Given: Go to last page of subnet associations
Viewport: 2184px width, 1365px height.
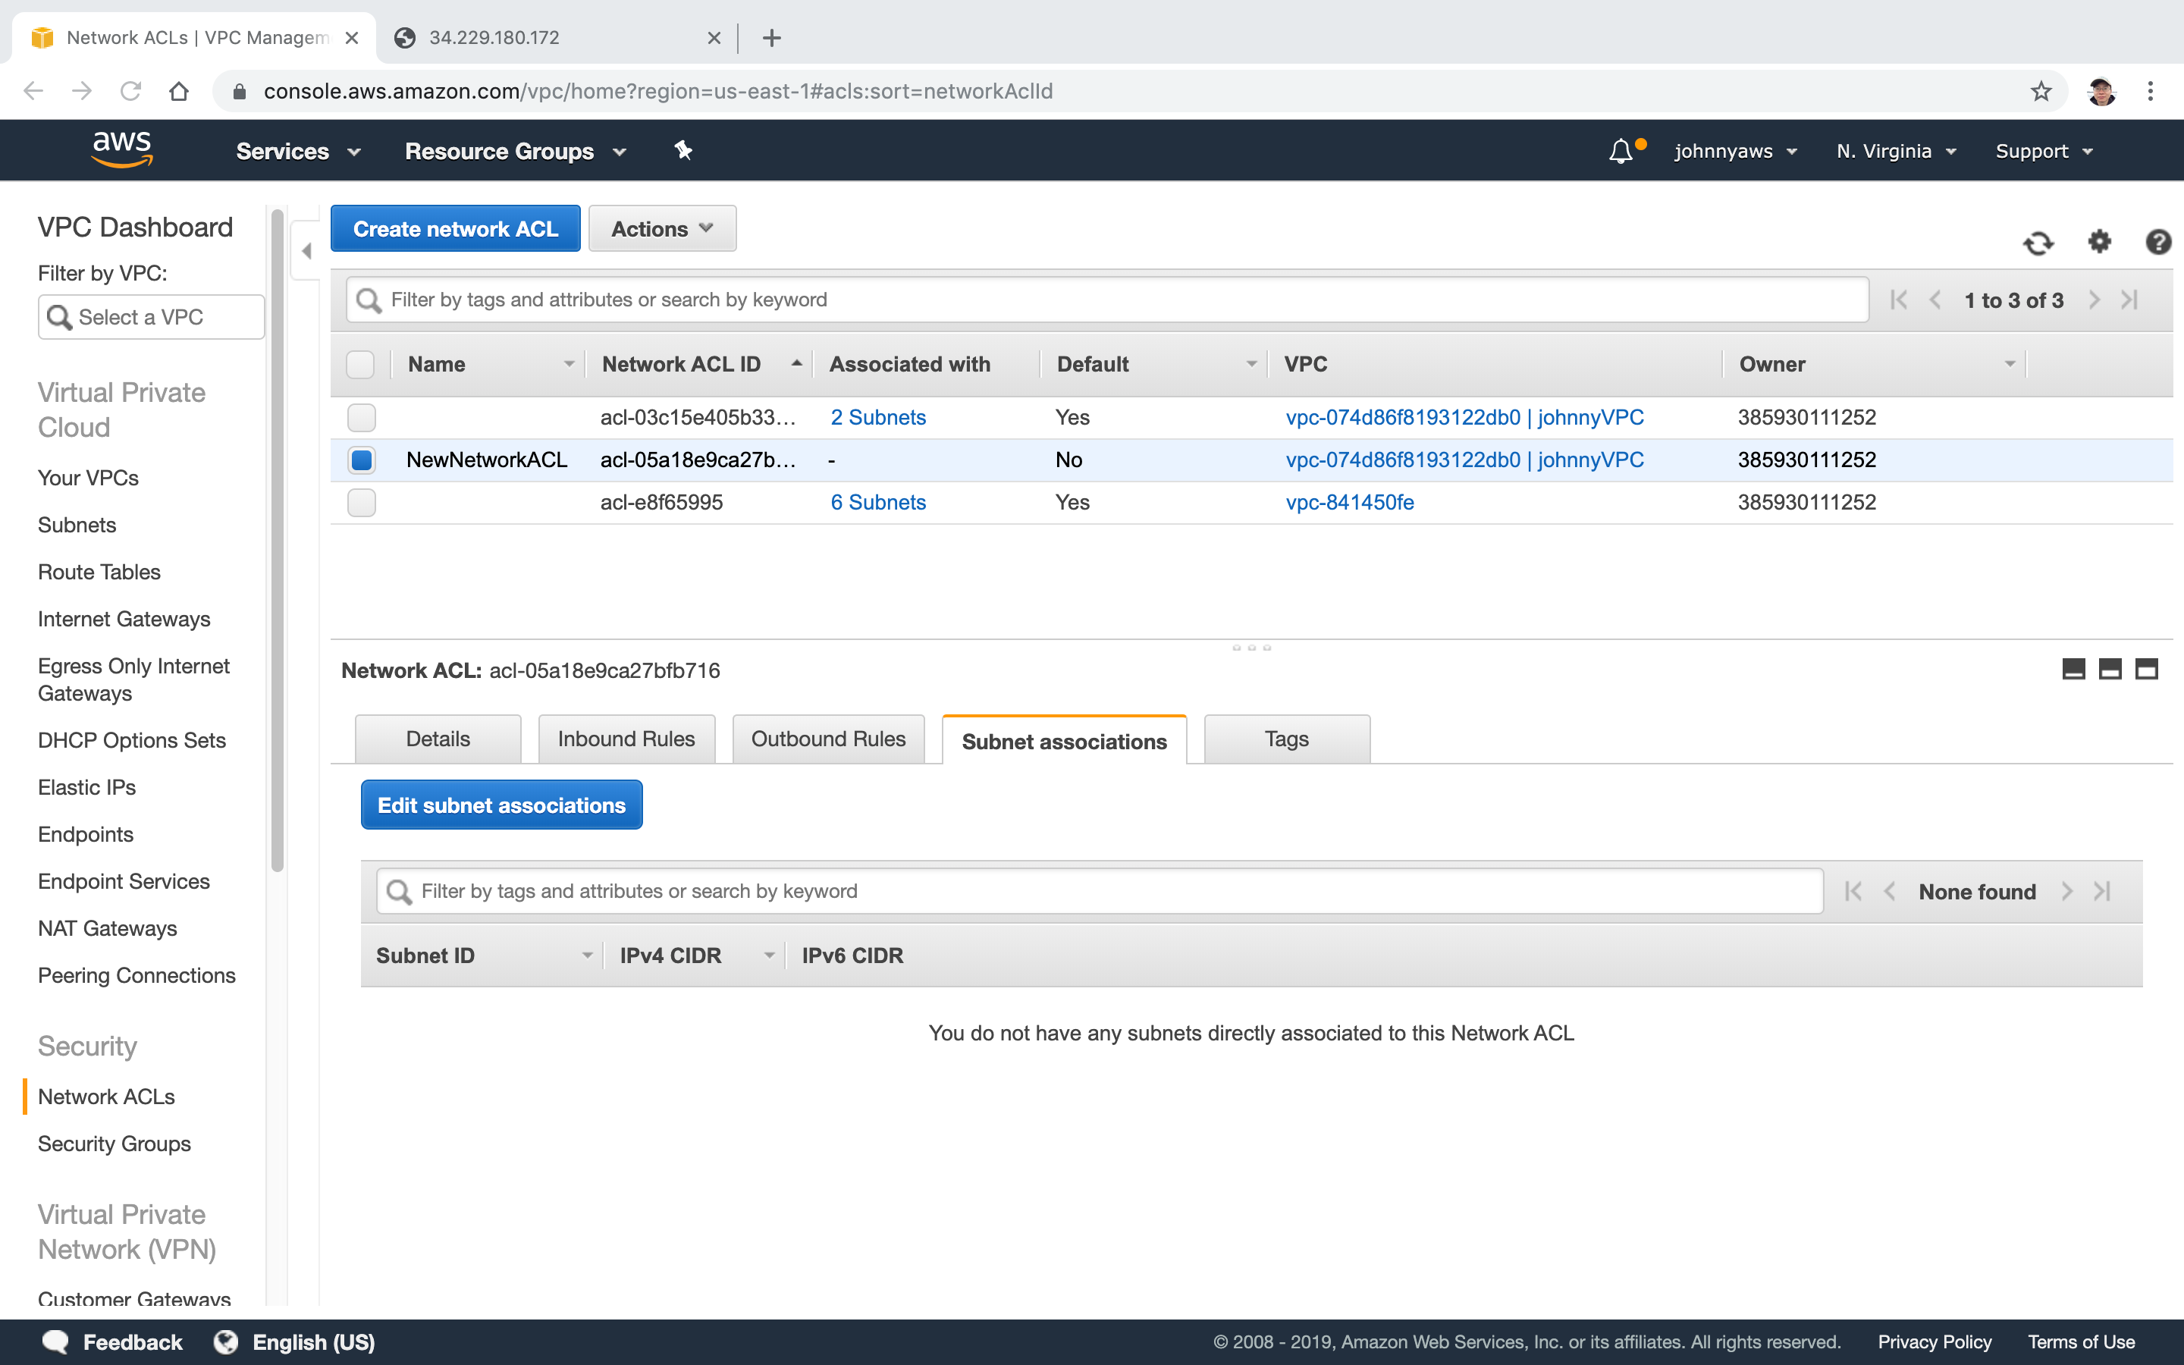Looking at the screenshot, I should point(2103,892).
